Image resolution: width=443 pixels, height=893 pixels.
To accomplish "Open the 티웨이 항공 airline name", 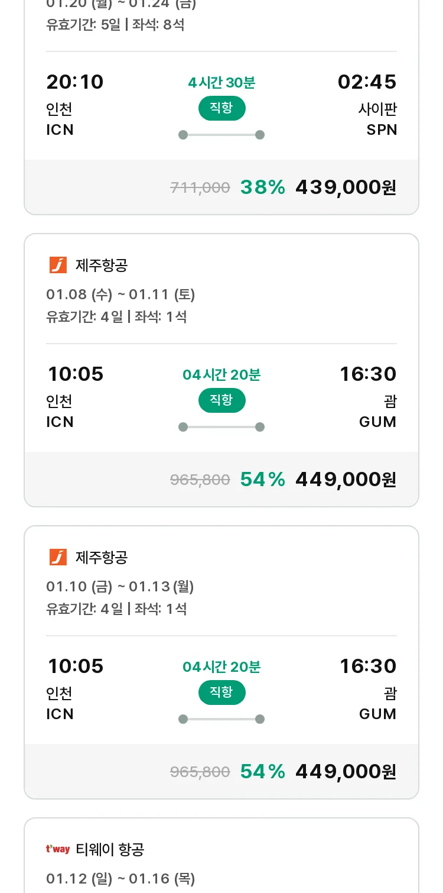I will pyautogui.click(x=110, y=849).
